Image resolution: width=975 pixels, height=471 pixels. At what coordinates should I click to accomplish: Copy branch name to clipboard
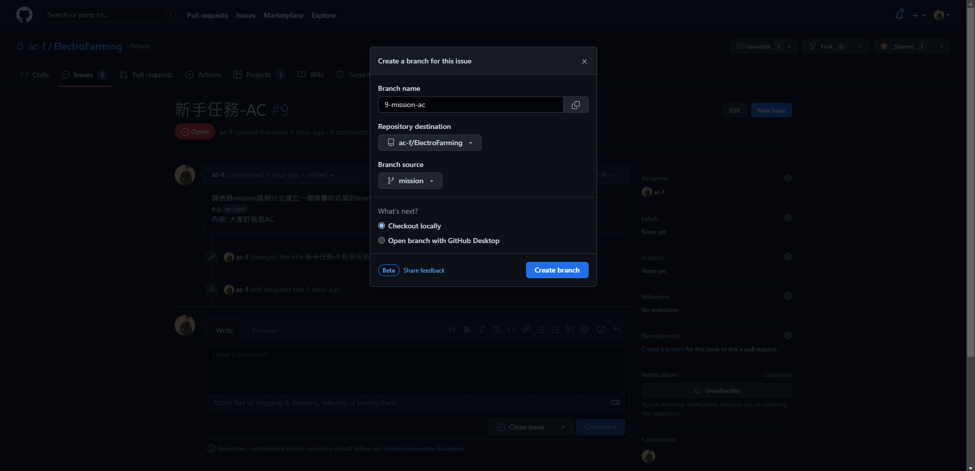(x=575, y=105)
